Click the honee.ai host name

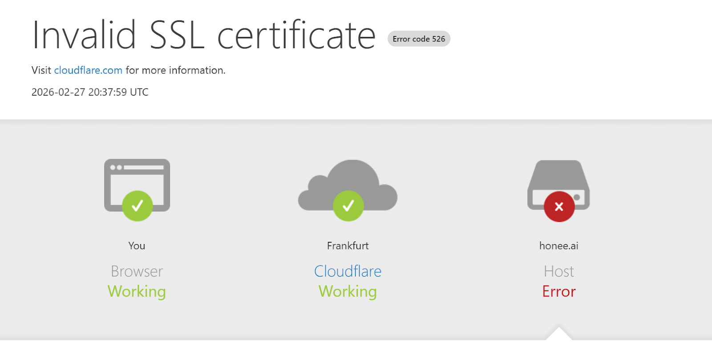(558, 246)
